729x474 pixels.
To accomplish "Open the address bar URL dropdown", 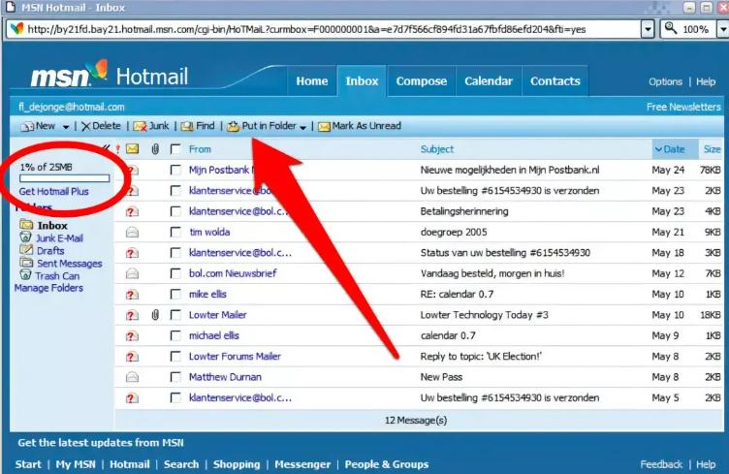I will click(x=648, y=29).
